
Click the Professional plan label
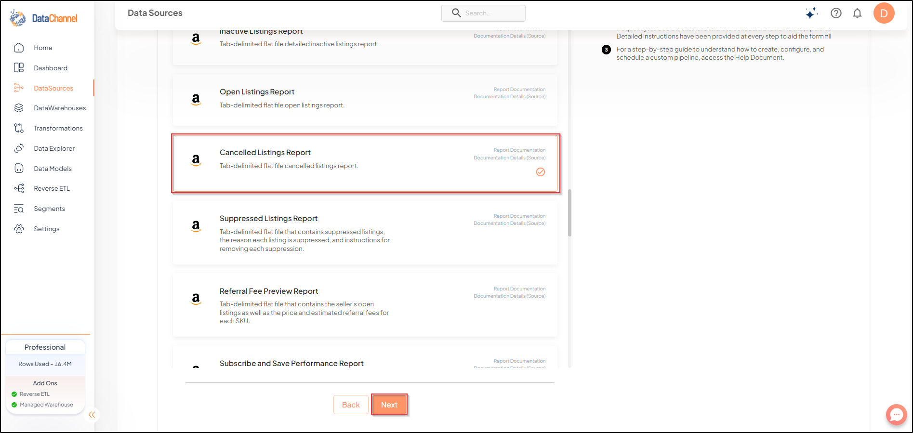[x=45, y=347]
